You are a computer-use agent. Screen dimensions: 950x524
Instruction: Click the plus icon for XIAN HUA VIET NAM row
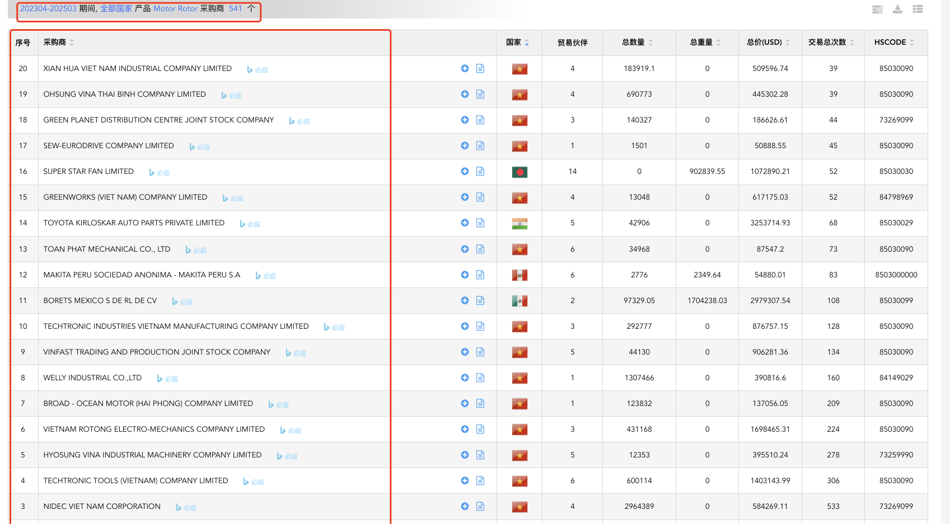click(x=465, y=68)
